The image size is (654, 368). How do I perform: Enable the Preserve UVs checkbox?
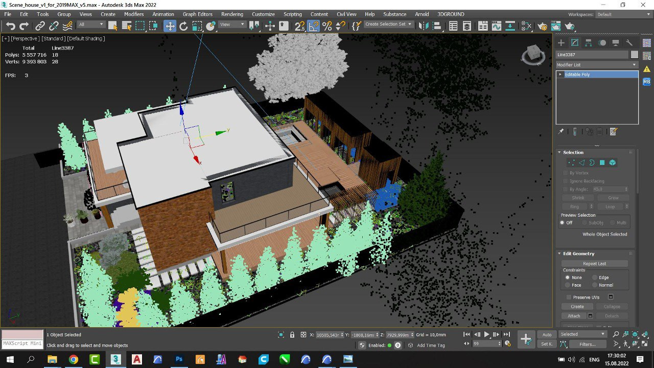coord(569,297)
